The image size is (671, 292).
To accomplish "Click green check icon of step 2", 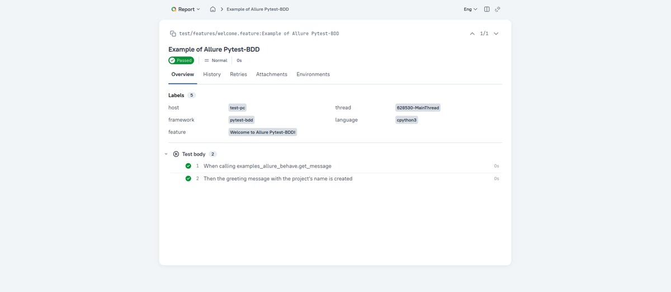I will point(188,179).
